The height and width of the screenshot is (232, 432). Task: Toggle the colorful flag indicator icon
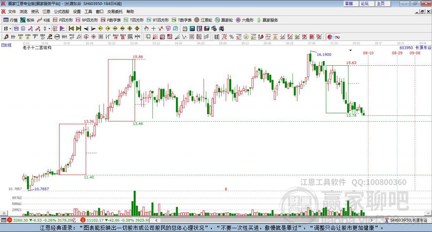62,29
